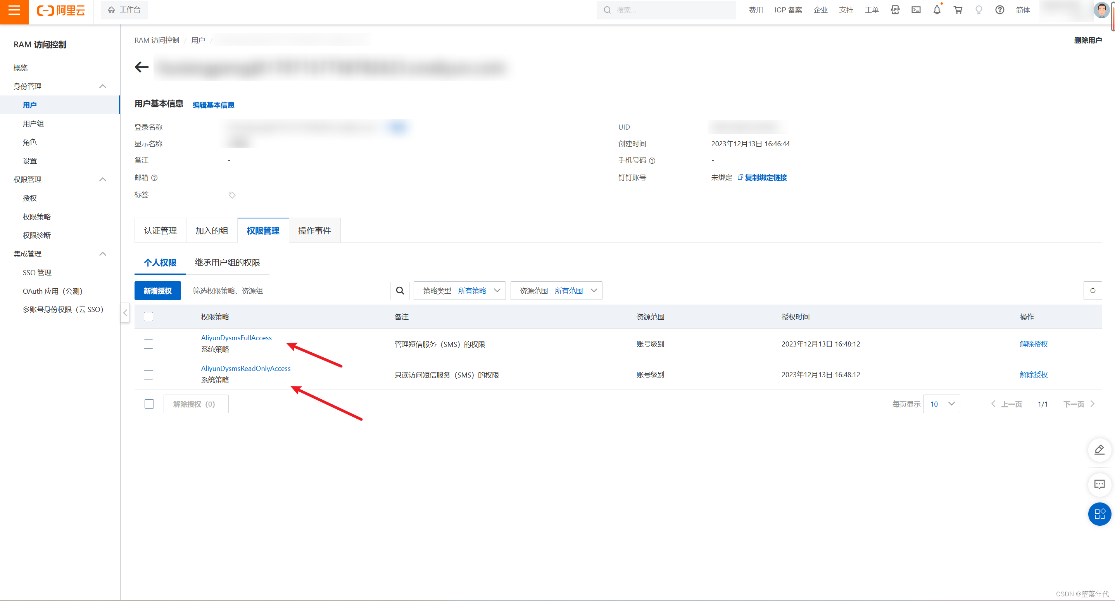Click 解除授权 for AliyunDysmsReadOnlyAccess
Screen dimensions: 1115x601
[x=1034, y=375]
